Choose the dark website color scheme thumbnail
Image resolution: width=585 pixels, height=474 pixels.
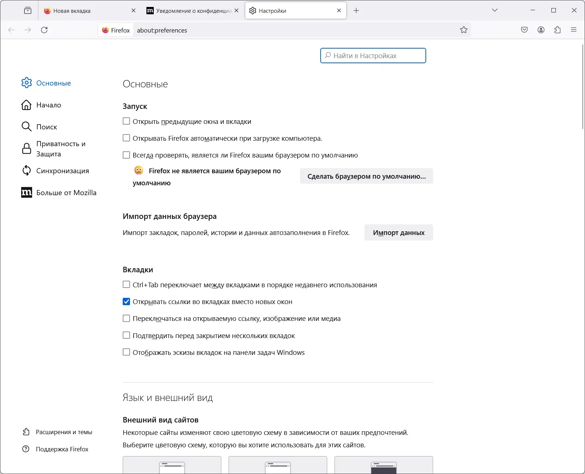coord(384,465)
